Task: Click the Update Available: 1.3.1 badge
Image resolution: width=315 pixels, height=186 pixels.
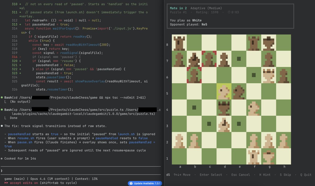Action: click(x=145, y=183)
